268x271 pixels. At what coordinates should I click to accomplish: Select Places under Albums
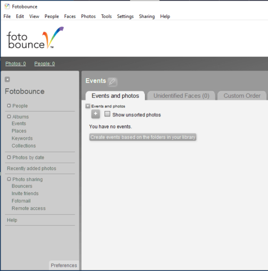(x=19, y=131)
